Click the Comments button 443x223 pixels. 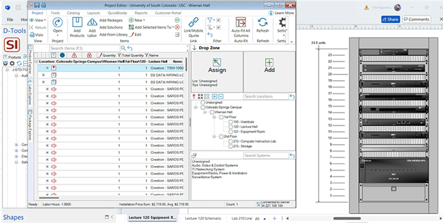(x=416, y=19)
